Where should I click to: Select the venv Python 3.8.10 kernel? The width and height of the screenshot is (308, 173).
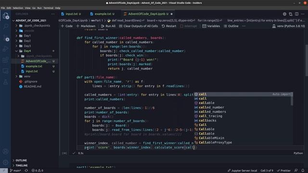[288, 26]
